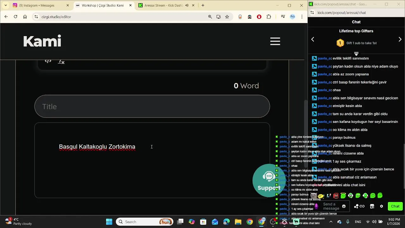Click the Title input field
Image resolution: width=405 pixels, height=228 pixels.
[152, 106]
